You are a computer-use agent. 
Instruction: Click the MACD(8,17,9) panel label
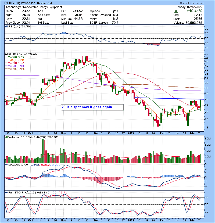(x=19, y=165)
